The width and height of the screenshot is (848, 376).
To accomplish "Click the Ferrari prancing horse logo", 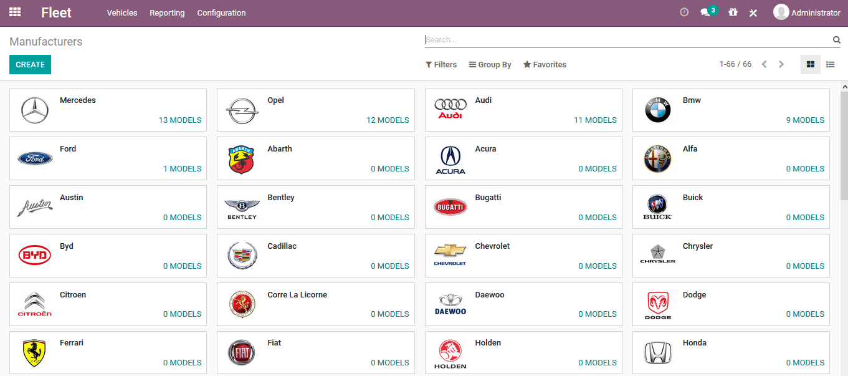I will (35, 353).
